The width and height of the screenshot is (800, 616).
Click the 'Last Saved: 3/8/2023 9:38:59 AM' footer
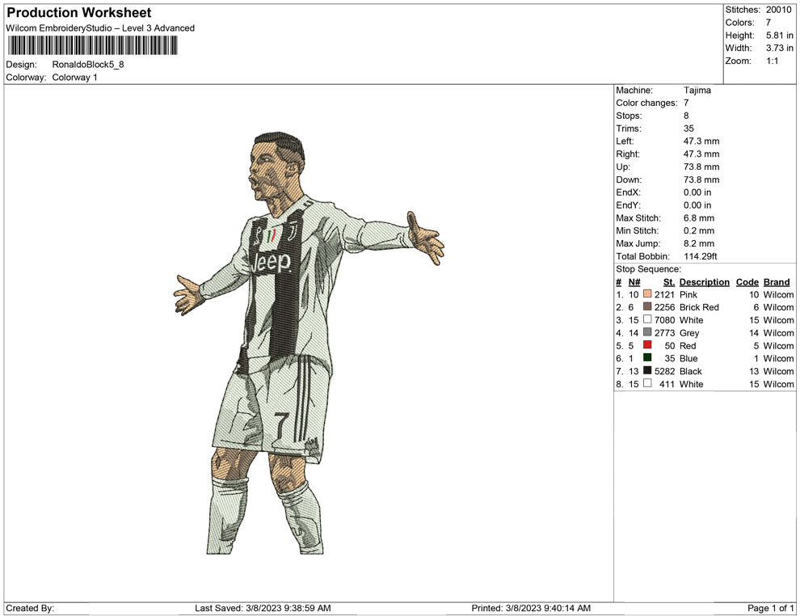click(263, 608)
